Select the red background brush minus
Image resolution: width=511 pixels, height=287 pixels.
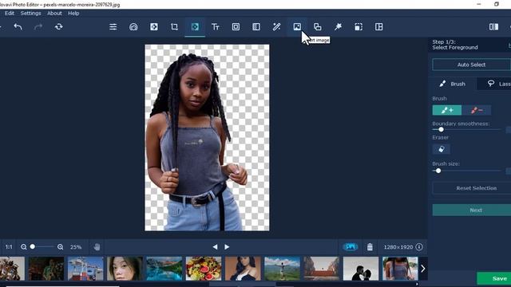pyautogui.click(x=477, y=110)
